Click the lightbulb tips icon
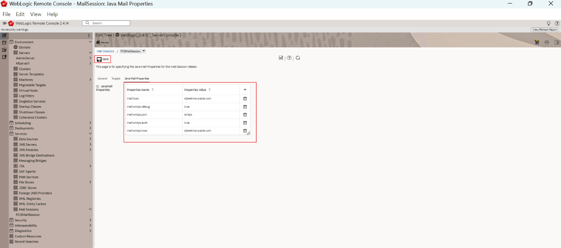Viewport: 561px width, 248px height. tap(548, 24)
